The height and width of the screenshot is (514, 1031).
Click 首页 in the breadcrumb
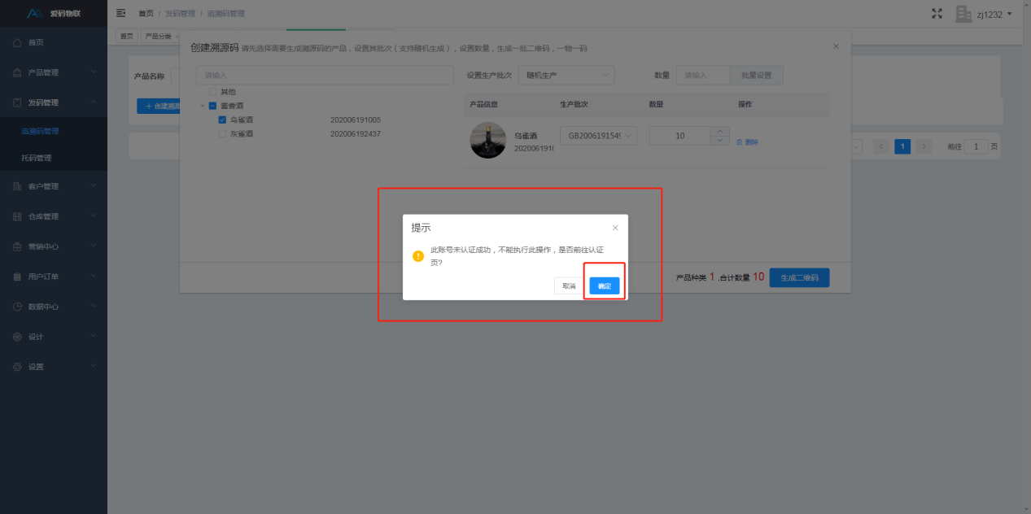pos(146,14)
